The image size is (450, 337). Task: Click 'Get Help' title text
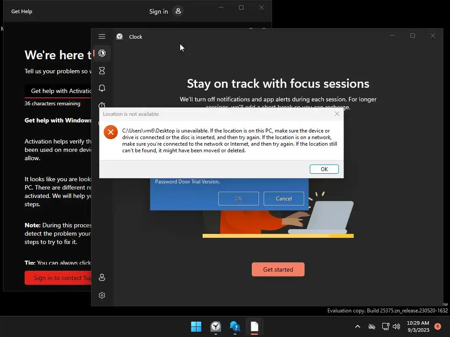point(22,11)
